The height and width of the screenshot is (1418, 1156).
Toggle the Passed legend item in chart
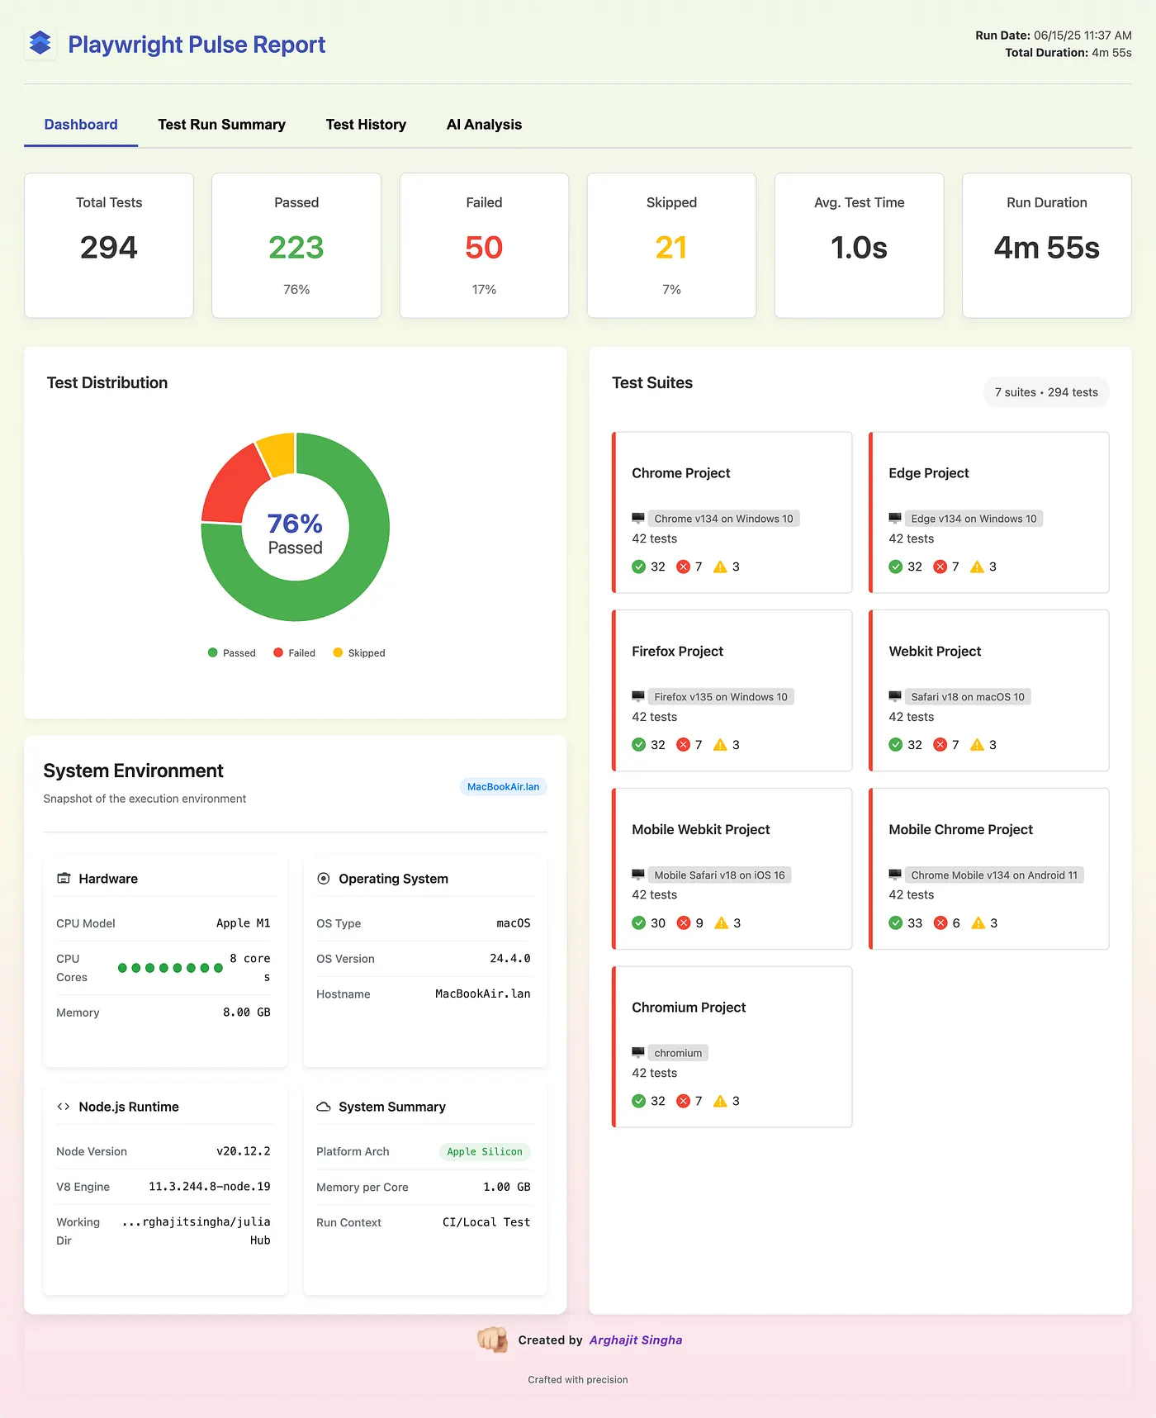coord(232,652)
